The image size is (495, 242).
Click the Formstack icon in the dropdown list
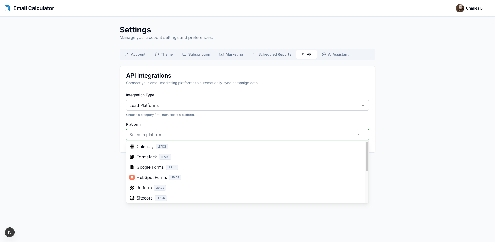[132, 157]
